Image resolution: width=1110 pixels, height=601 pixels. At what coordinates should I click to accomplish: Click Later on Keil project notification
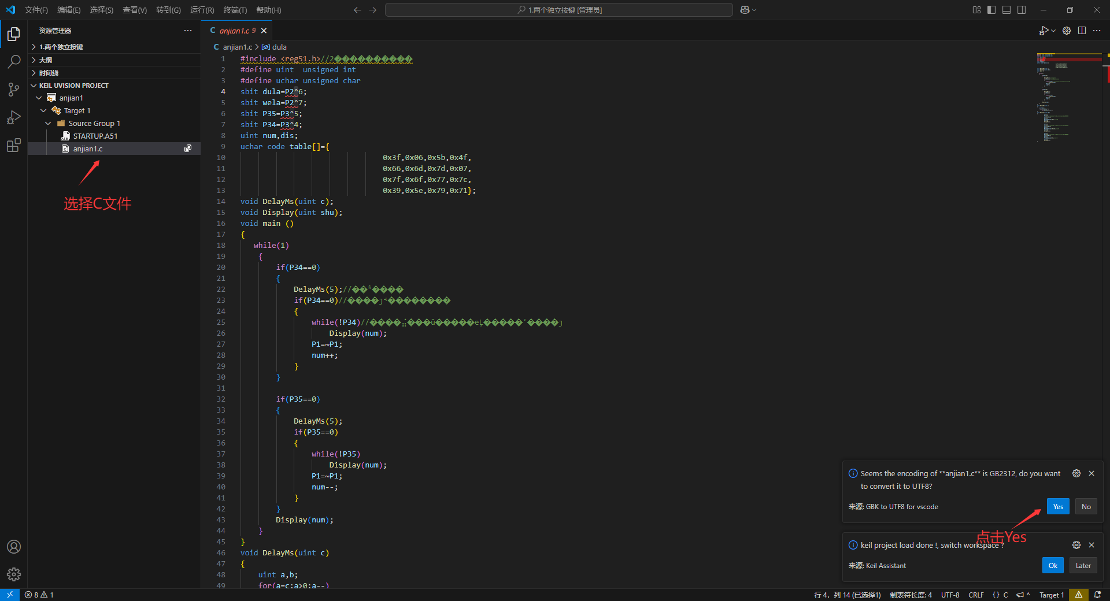coord(1083,566)
